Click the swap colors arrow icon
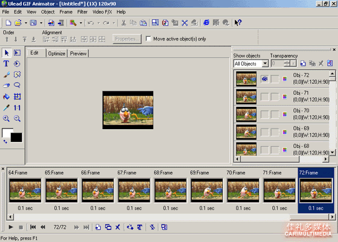The height and width of the screenshot is (242, 338). (x=5, y=142)
